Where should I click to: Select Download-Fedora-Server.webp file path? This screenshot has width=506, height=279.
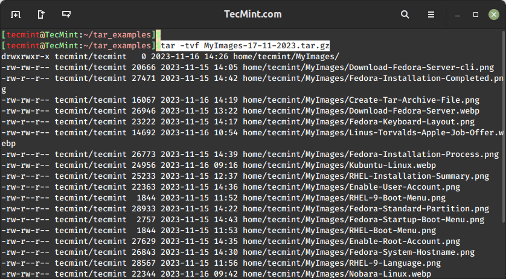361,111
